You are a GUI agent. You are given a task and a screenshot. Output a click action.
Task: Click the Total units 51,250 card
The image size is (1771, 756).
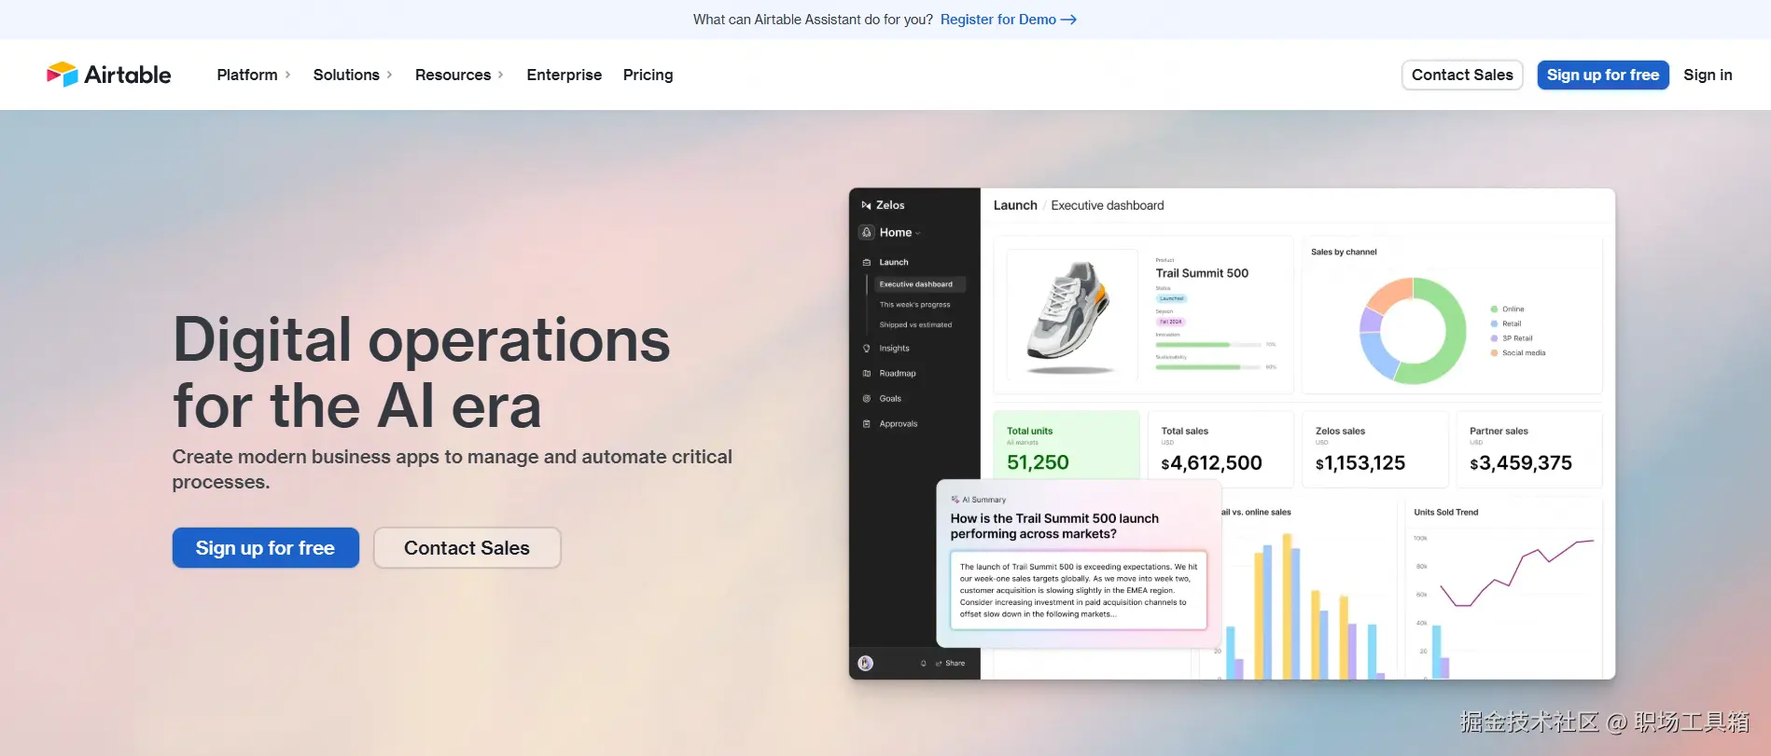click(1067, 446)
